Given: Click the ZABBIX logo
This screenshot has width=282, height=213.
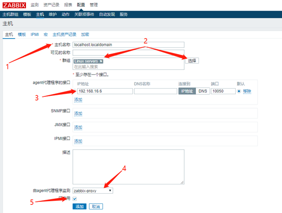Looking at the screenshot, I should [x=14, y=5].
